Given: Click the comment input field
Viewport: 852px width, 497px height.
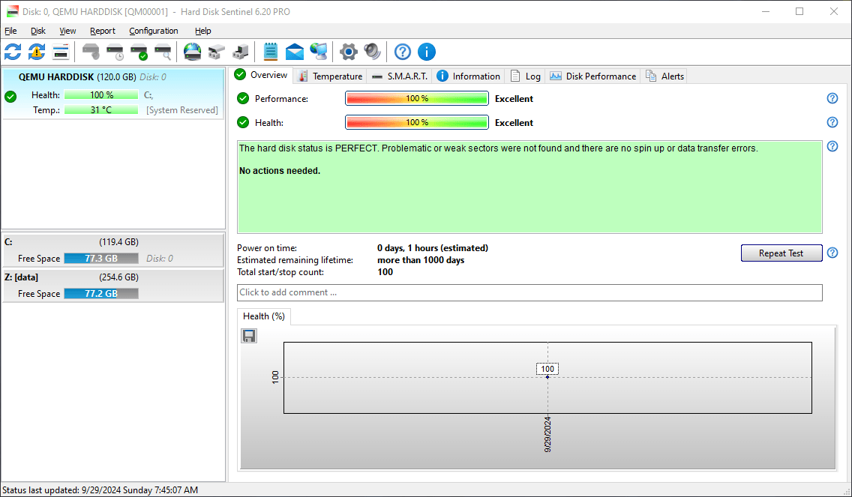Looking at the screenshot, I should 529,292.
